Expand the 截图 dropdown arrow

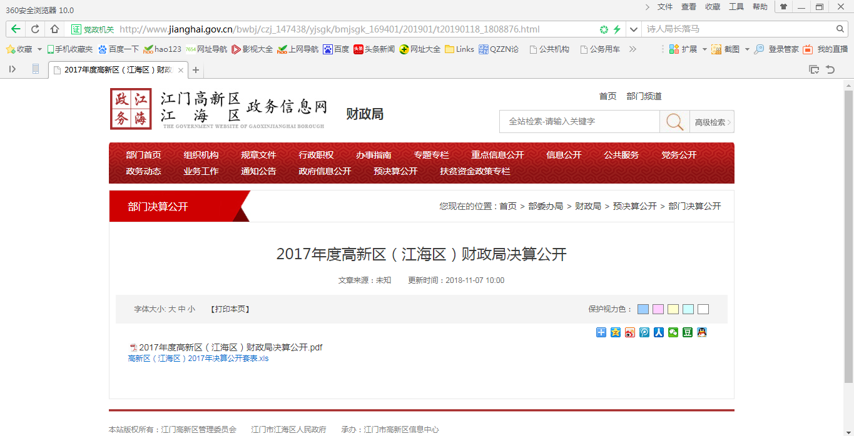(x=747, y=49)
